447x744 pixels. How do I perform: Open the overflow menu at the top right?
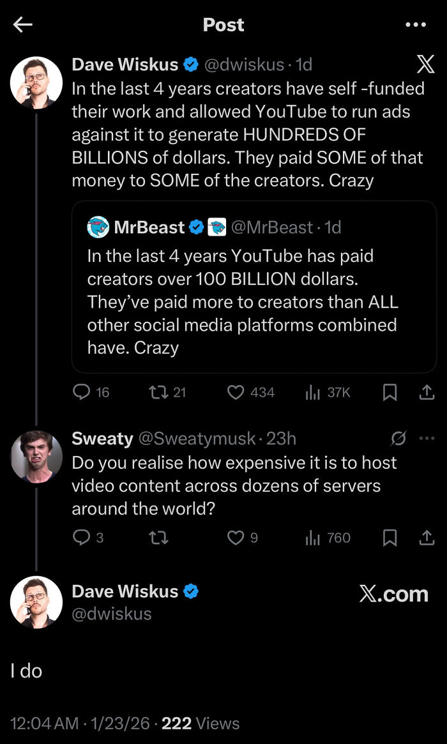(416, 24)
